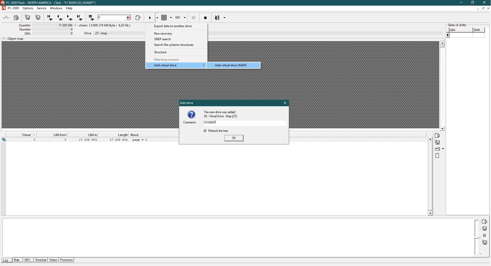491x266 pixels.
Task: Click the hammer and wrench tools icon
Action: (x=193, y=18)
